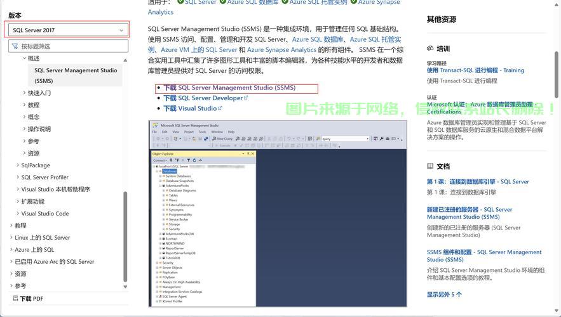The image size is (561, 317).
Task: Click 下载 SQL Server Management Studio (SSMS) link
Action: [229, 88]
